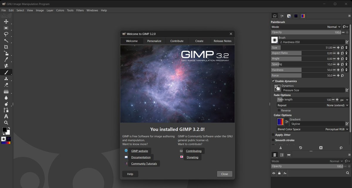Select the Paths tool

(6, 110)
